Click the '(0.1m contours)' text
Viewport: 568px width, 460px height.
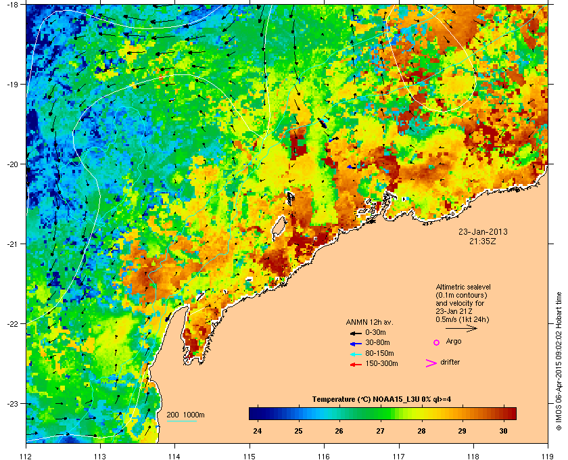coord(461,295)
